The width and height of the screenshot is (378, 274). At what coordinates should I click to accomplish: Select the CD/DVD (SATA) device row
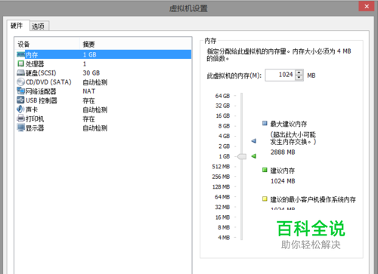[x=104, y=82]
